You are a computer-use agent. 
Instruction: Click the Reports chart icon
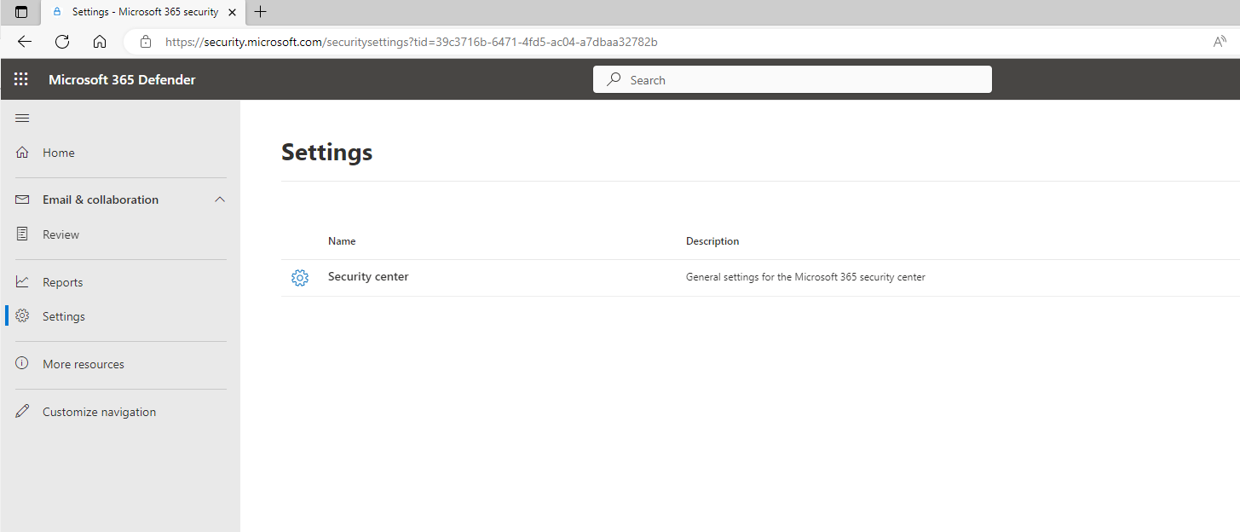[x=23, y=282]
